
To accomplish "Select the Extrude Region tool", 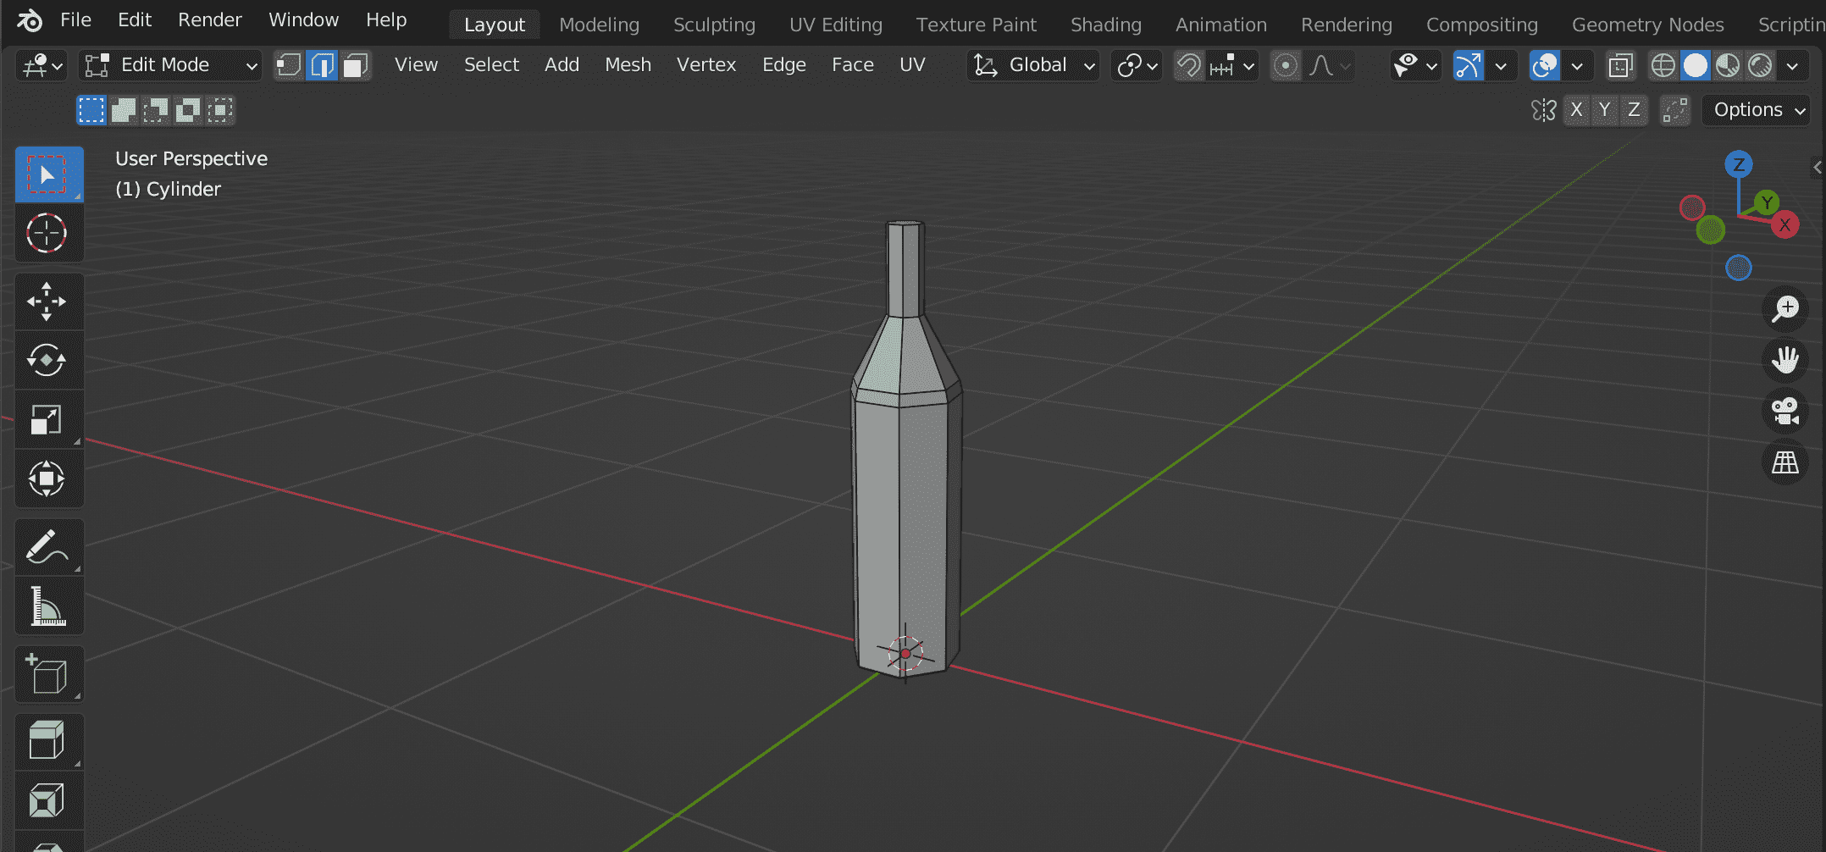I will (x=49, y=742).
